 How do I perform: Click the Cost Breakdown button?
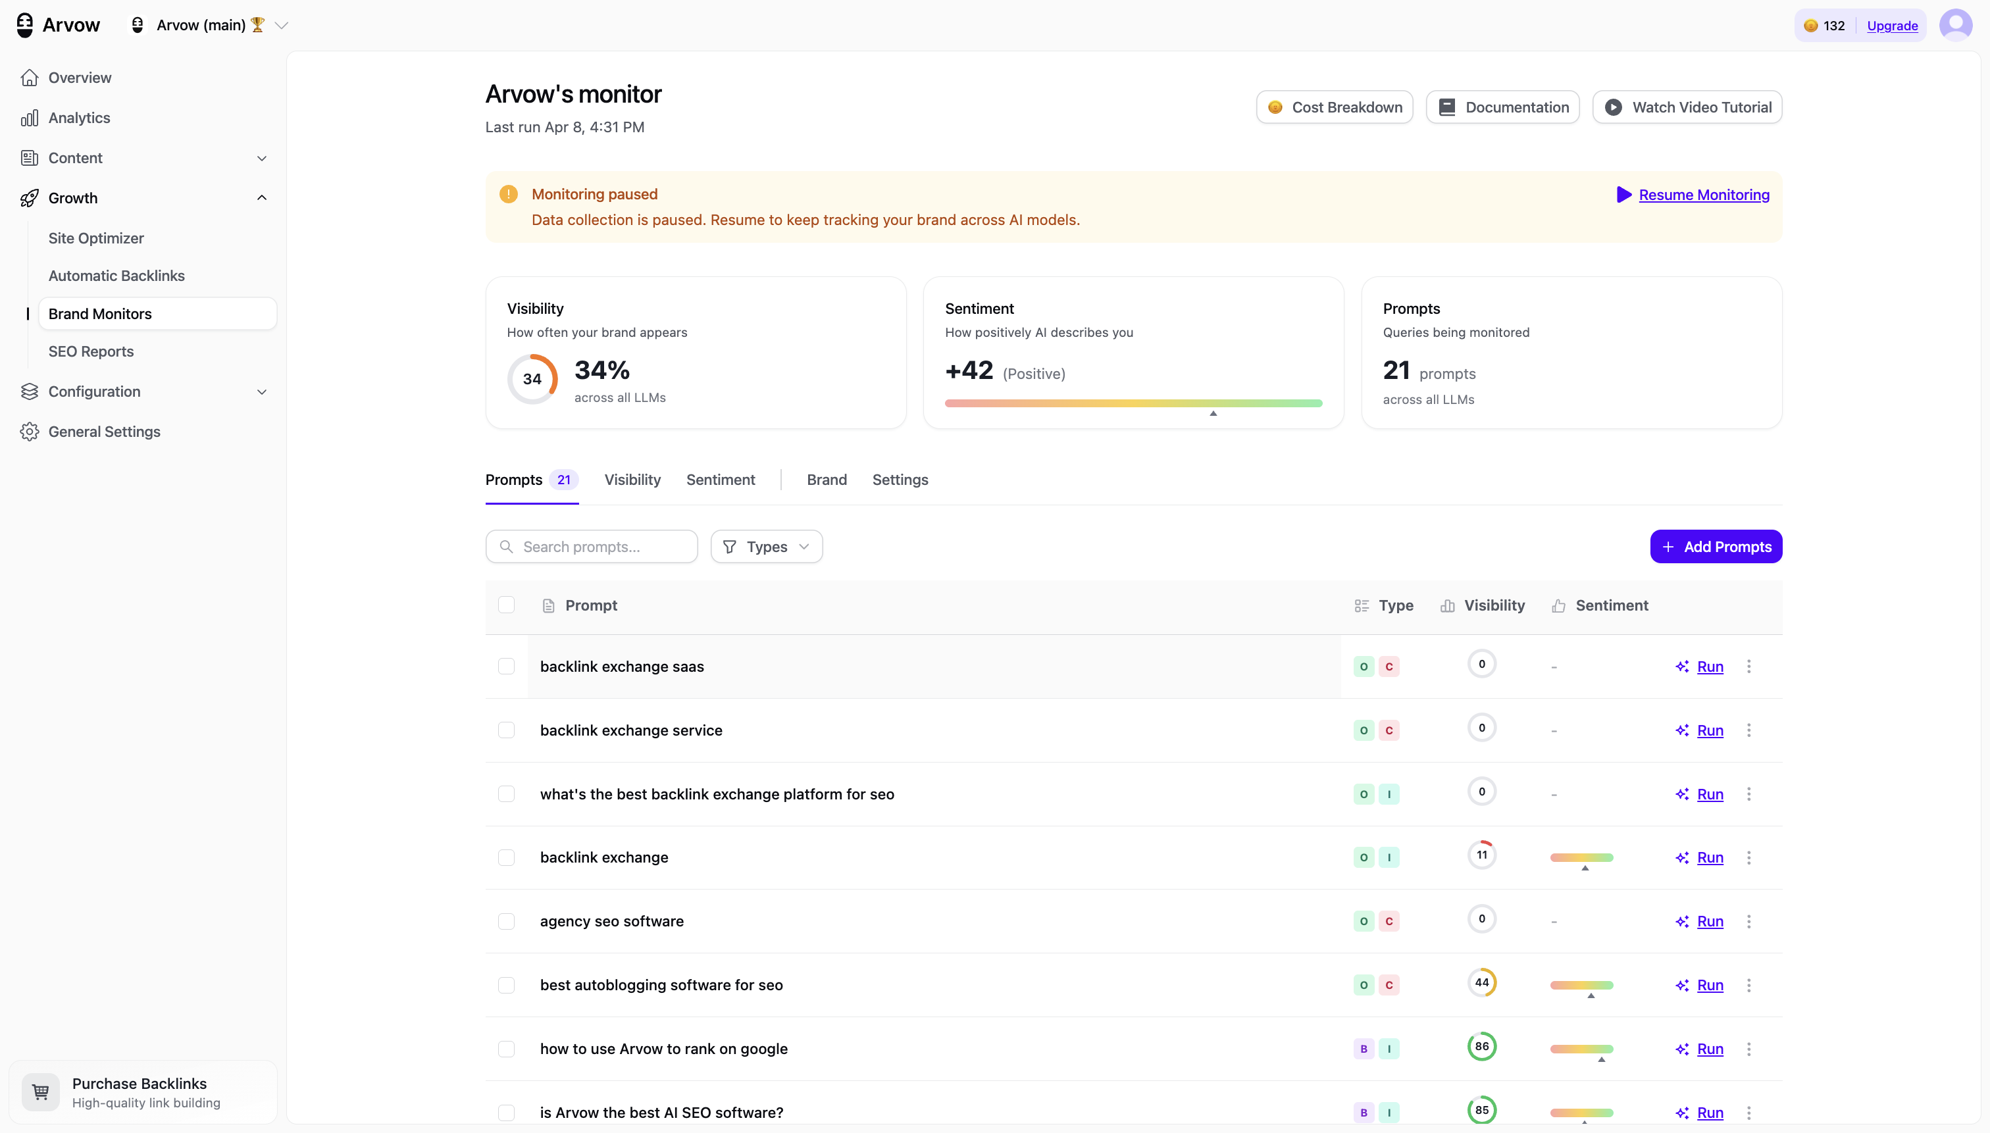[x=1335, y=107]
